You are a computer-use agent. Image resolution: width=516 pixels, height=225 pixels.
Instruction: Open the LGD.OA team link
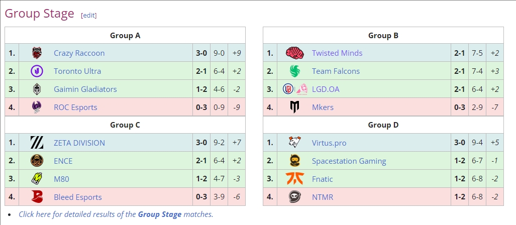coord(326,89)
